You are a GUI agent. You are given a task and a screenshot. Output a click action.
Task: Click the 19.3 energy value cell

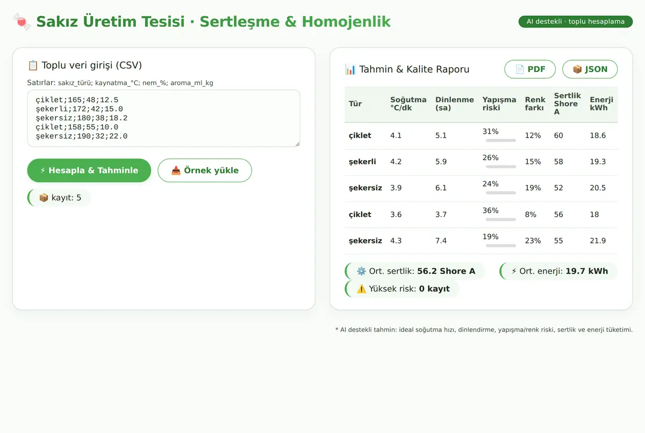point(601,162)
